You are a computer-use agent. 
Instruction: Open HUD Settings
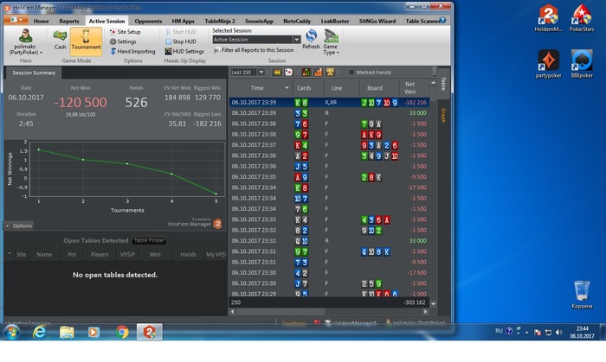click(x=184, y=51)
